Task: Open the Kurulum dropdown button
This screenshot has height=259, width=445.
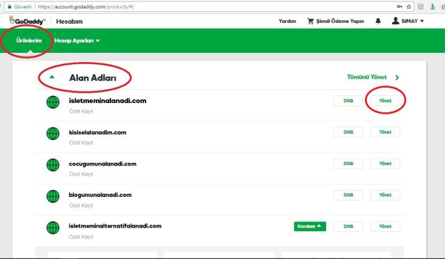Action: tap(310, 226)
